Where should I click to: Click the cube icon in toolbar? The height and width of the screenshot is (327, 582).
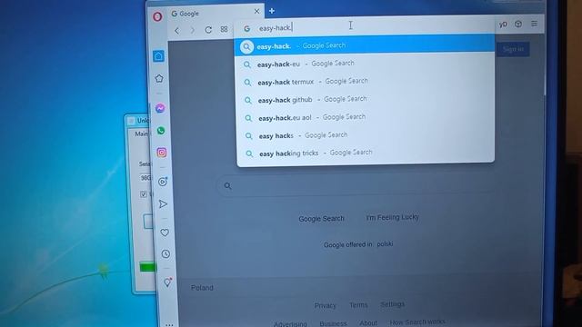(x=518, y=25)
